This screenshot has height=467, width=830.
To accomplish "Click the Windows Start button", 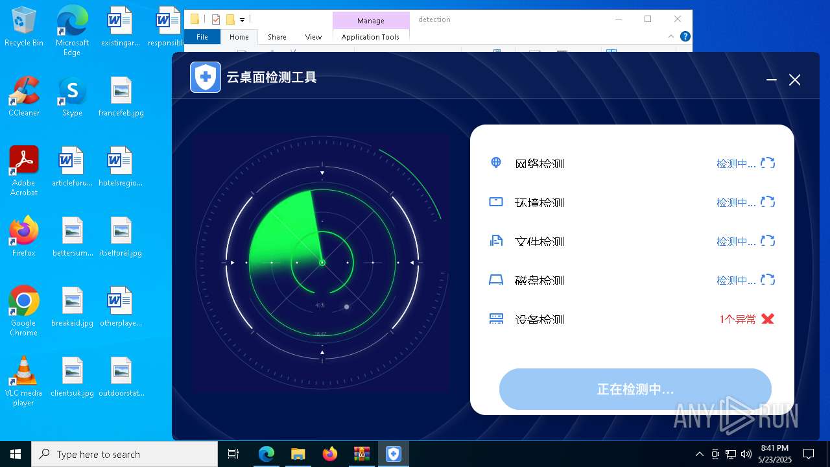I will point(16,454).
